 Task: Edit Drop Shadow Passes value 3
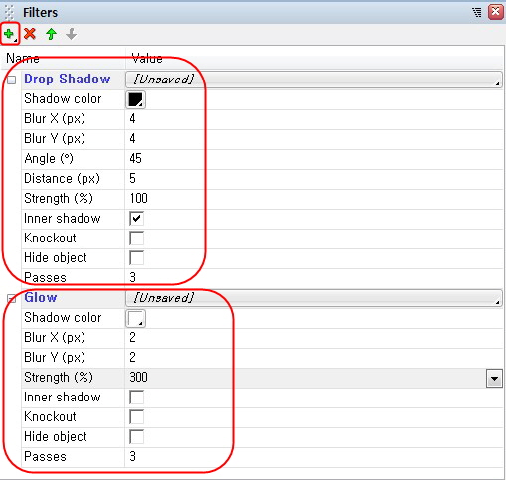tap(132, 278)
